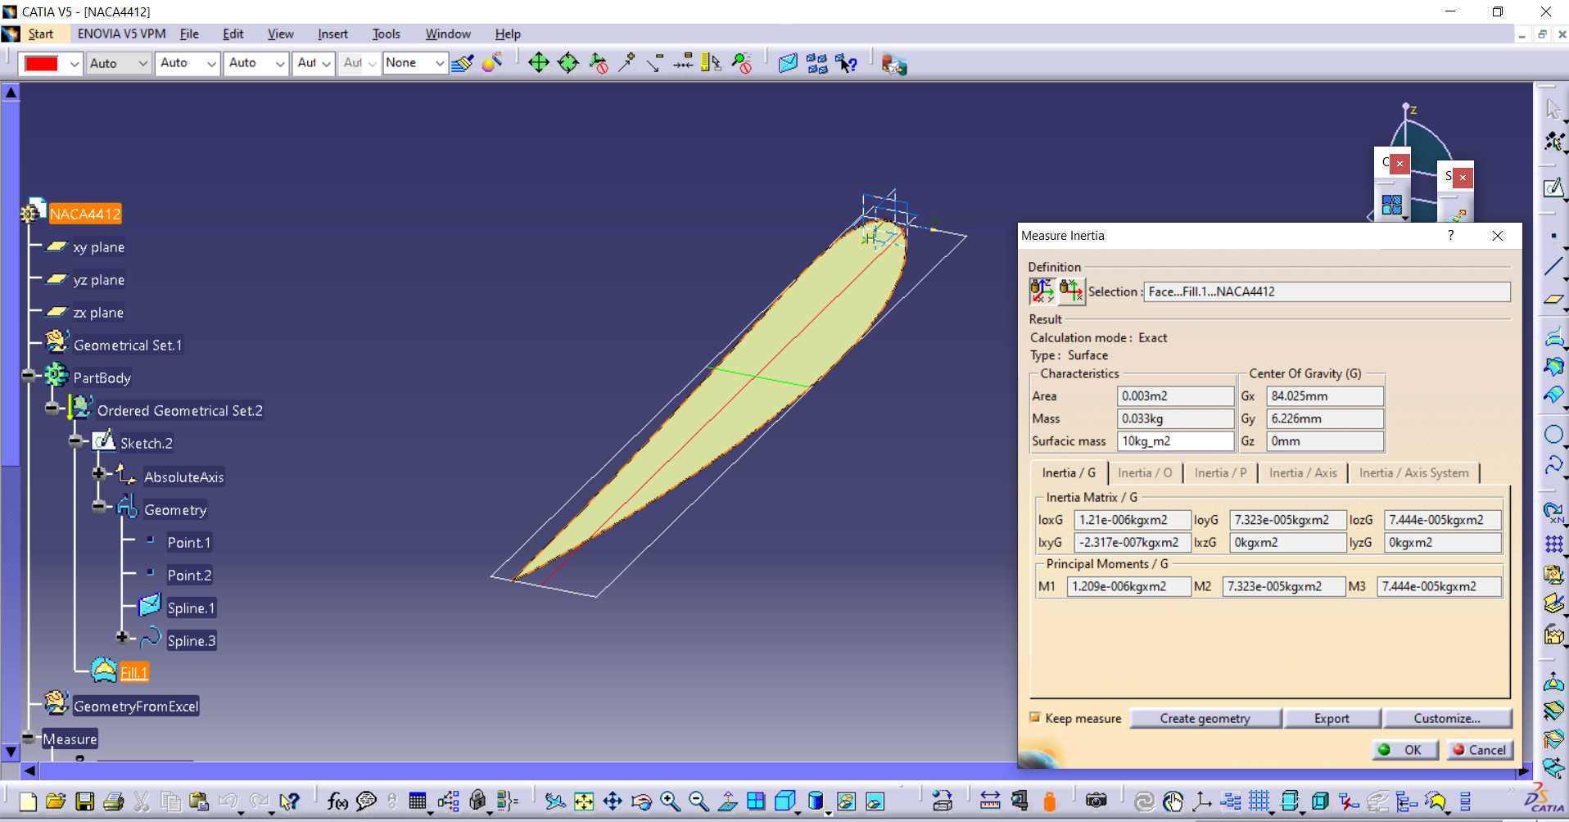Save the part with the floppy disk icon
Screen dimensions: 1569x822
84,802
